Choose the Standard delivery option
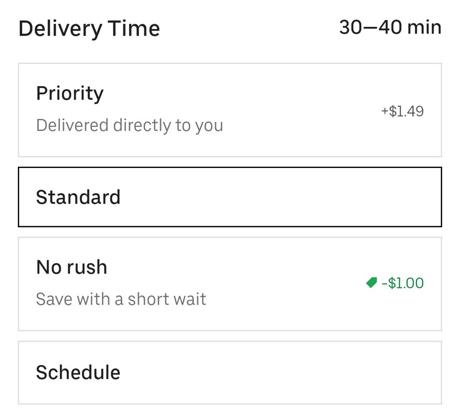 (x=230, y=197)
